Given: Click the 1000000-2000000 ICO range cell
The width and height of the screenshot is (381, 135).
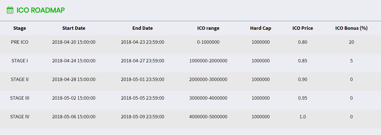Looking at the screenshot, I should [208, 61].
